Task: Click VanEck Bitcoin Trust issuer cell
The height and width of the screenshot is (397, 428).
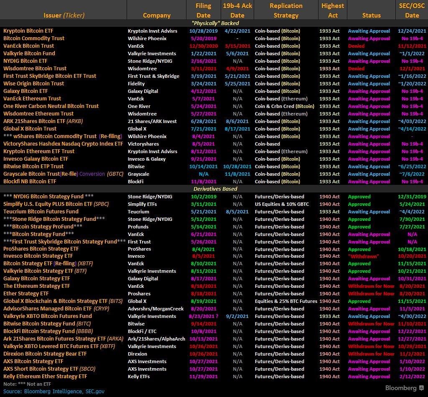Action: click(x=29, y=46)
